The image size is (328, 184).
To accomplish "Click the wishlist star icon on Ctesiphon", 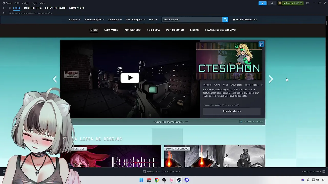I will coord(261,44).
